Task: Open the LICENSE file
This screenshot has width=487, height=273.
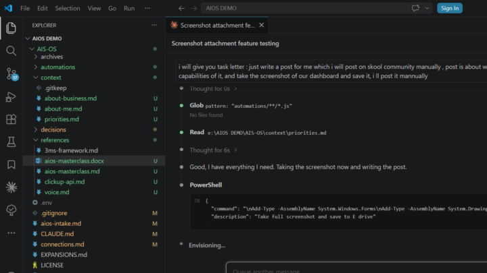Action: coord(52,266)
